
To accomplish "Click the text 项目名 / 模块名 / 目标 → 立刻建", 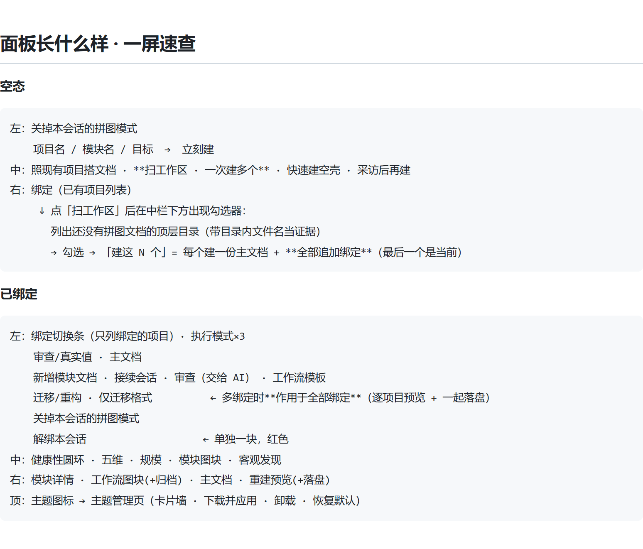I will click(124, 149).
